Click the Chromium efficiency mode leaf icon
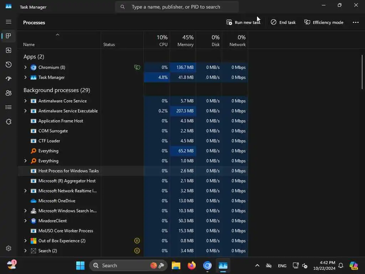Screen dimensions: 365x274 [137, 67]
